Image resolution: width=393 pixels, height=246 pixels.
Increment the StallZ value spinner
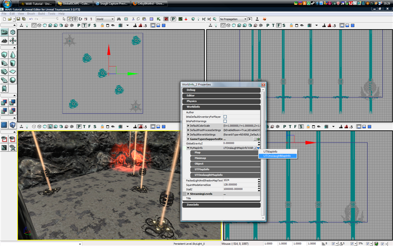pos(259,188)
